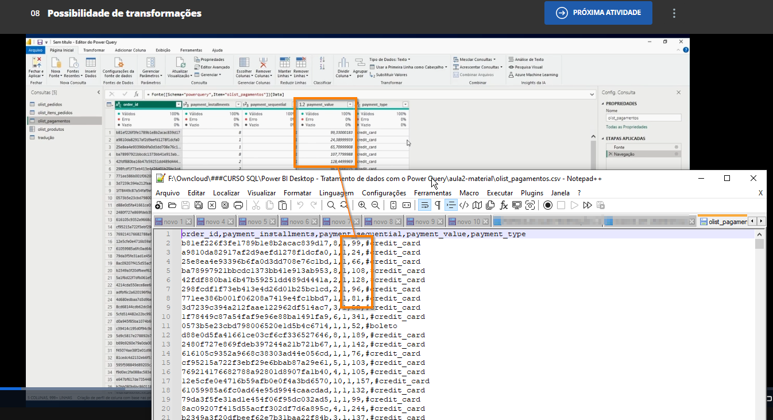Open Transformar tab in Power Query ribbon
Screen dimensions: 773x420
coord(94,50)
